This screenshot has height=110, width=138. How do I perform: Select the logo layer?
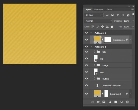click(108, 72)
